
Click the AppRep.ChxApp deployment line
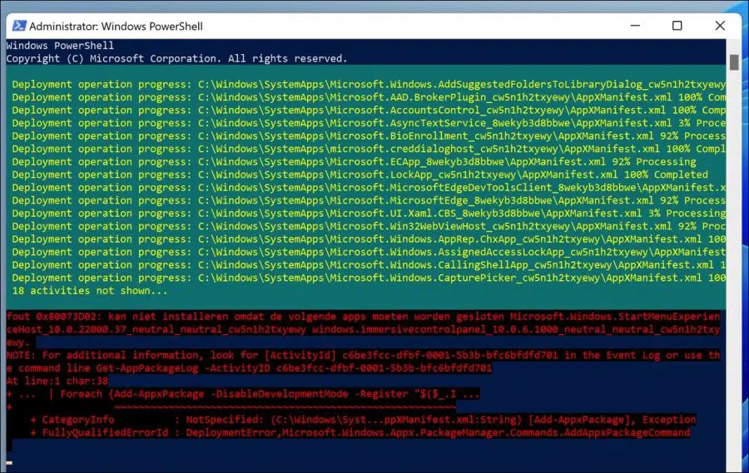coord(369,239)
